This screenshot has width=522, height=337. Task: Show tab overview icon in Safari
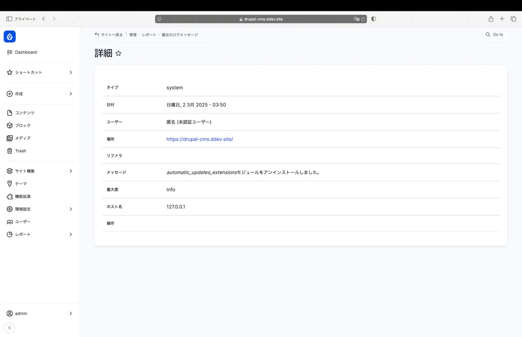(x=513, y=19)
